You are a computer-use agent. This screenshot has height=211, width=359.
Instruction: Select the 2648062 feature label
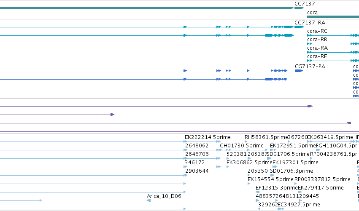point(197,146)
